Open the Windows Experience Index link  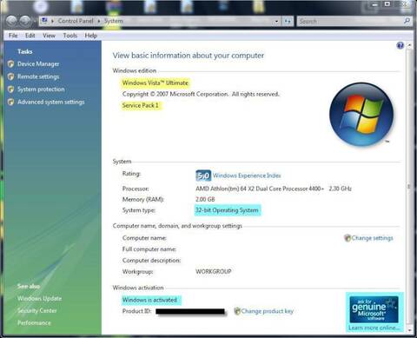coord(247,176)
